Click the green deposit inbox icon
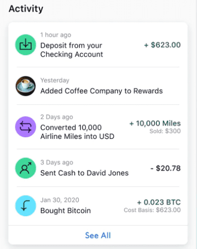The height and width of the screenshot is (249, 197). click(x=25, y=45)
